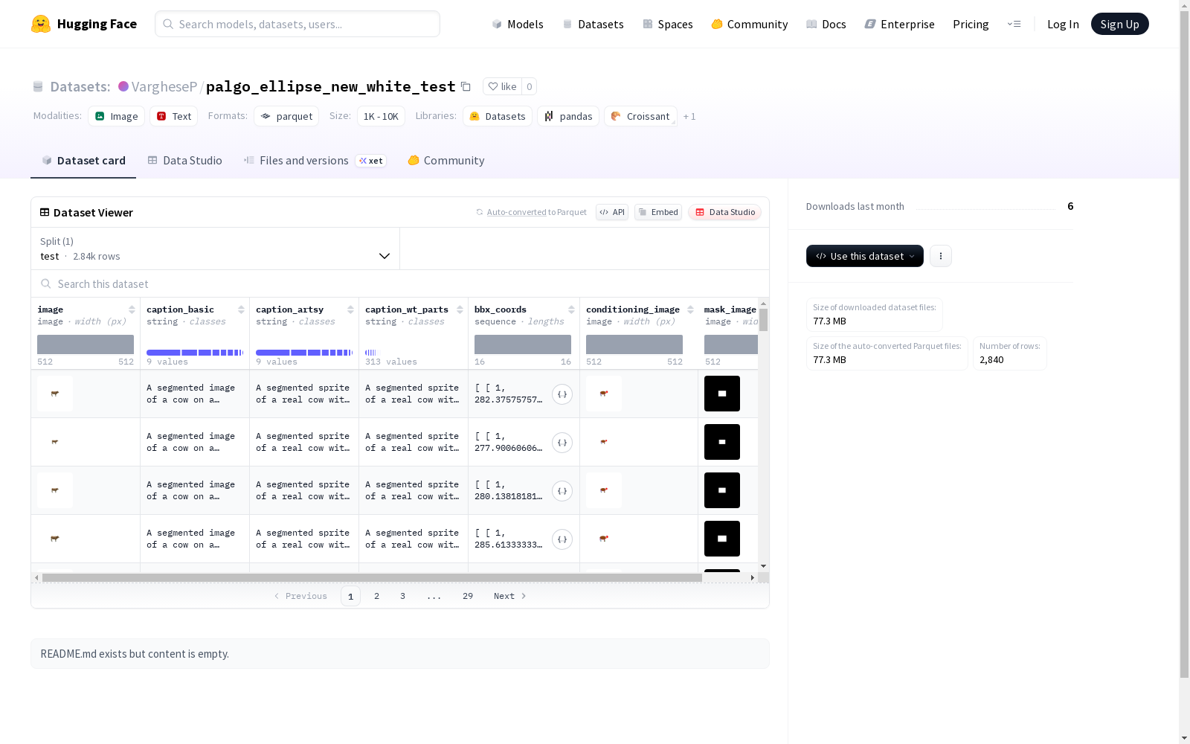
Task: Open the API button in Dataset Viewer
Action: pyautogui.click(x=612, y=212)
